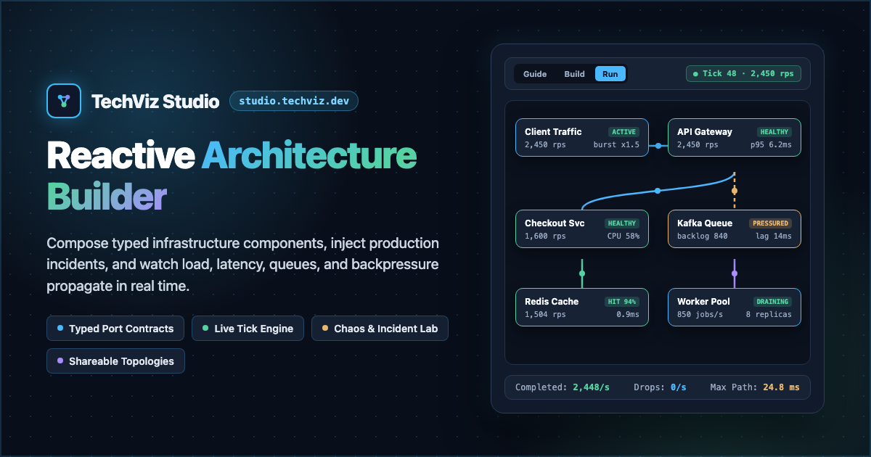The width and height of the screenshot is (871, 457).
Task: Select the Worker Pool node
Action: (735, 308)
